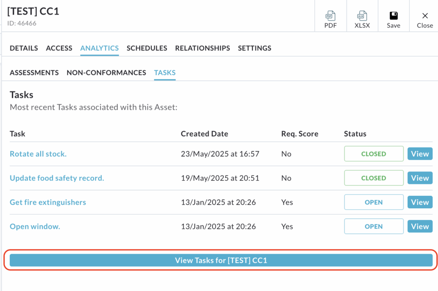Click OPEN status of 'Open window.' task
Screen dimensions: 438x291
tap(373, 226)
